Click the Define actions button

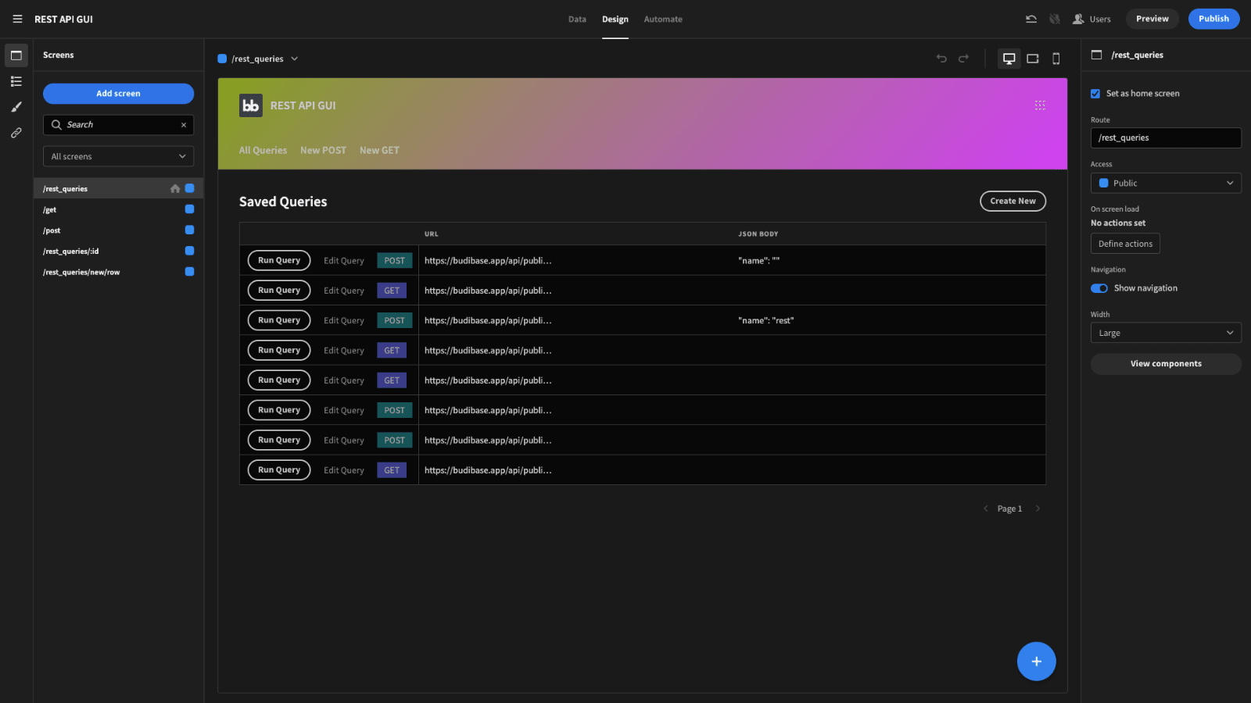[1125, 244]
